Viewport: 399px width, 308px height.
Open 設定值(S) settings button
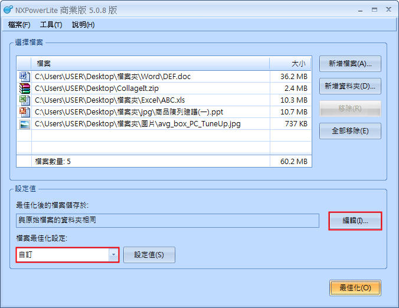click(149, 255)
